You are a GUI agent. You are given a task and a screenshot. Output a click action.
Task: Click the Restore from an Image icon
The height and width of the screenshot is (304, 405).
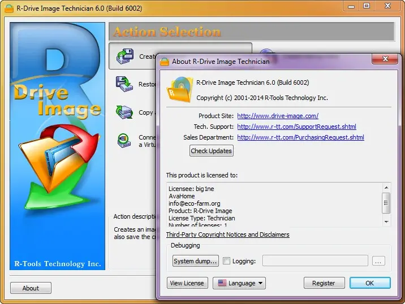click(124, 84)
